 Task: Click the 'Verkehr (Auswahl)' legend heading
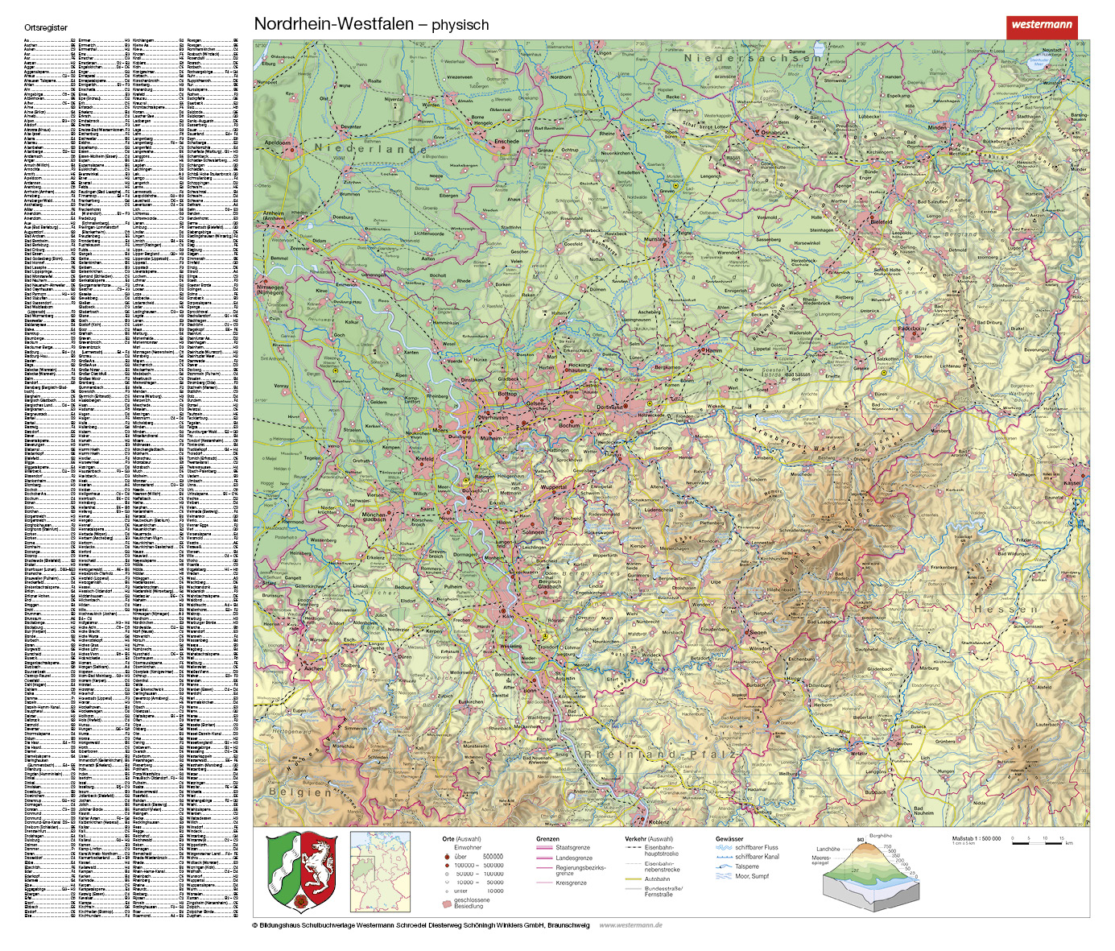[x=649, y=839]
